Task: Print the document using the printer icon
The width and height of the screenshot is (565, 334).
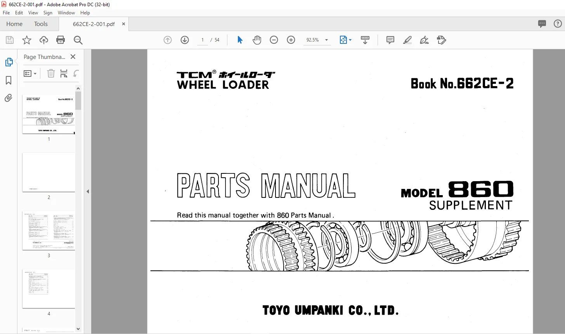Action: pyautogui.click(x=61, y=40)
